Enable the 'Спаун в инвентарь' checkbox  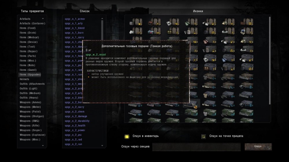tap(127, 136)
